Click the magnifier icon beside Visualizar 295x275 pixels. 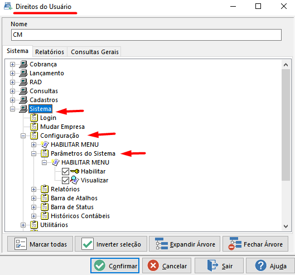coord(75,180)
